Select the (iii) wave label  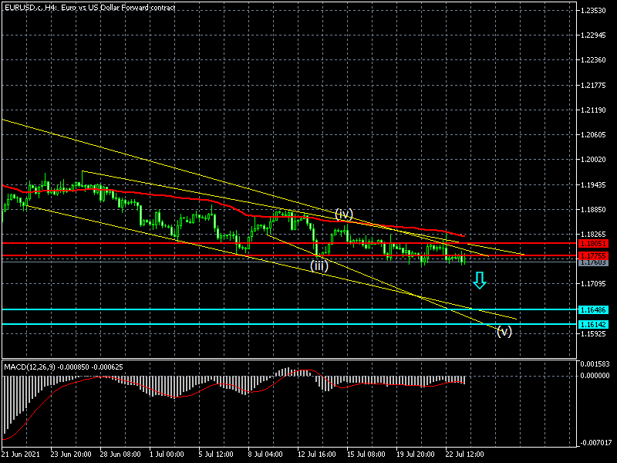tap(319, 265)
